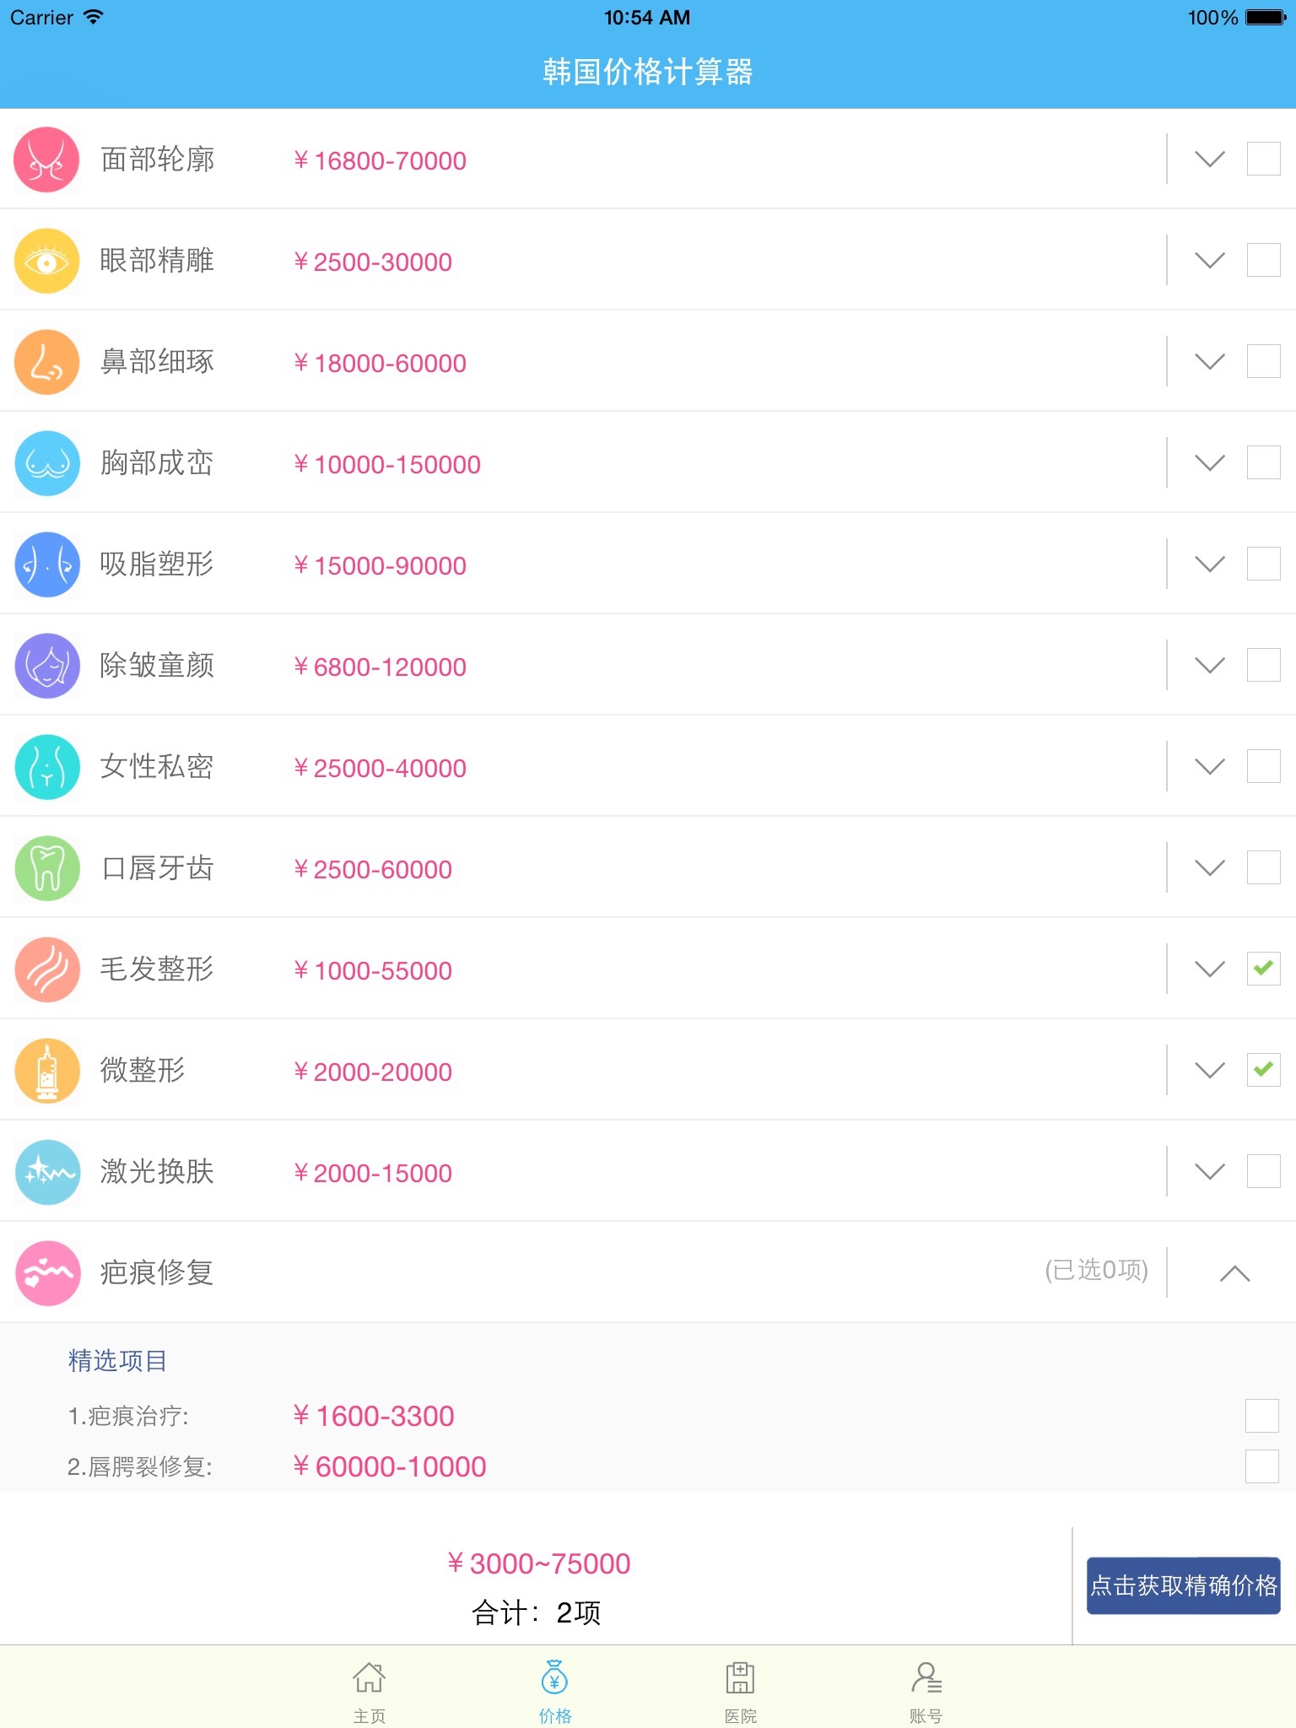The height and width of the screenshot is (1728, 1296).
Task: Tap the green tooth category icon
Action: [x=47, y=868]
